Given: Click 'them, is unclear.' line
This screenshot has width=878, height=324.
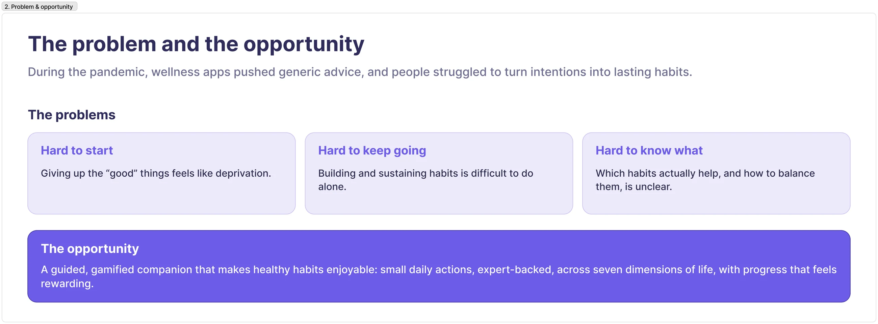Looking at the screenshot, I should coord(634,187).
